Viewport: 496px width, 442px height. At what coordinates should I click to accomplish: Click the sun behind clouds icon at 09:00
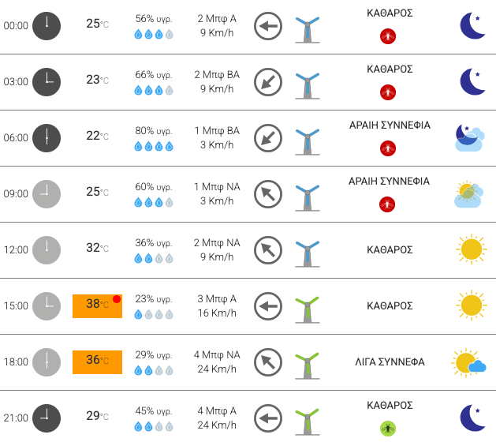coord(469,194)
